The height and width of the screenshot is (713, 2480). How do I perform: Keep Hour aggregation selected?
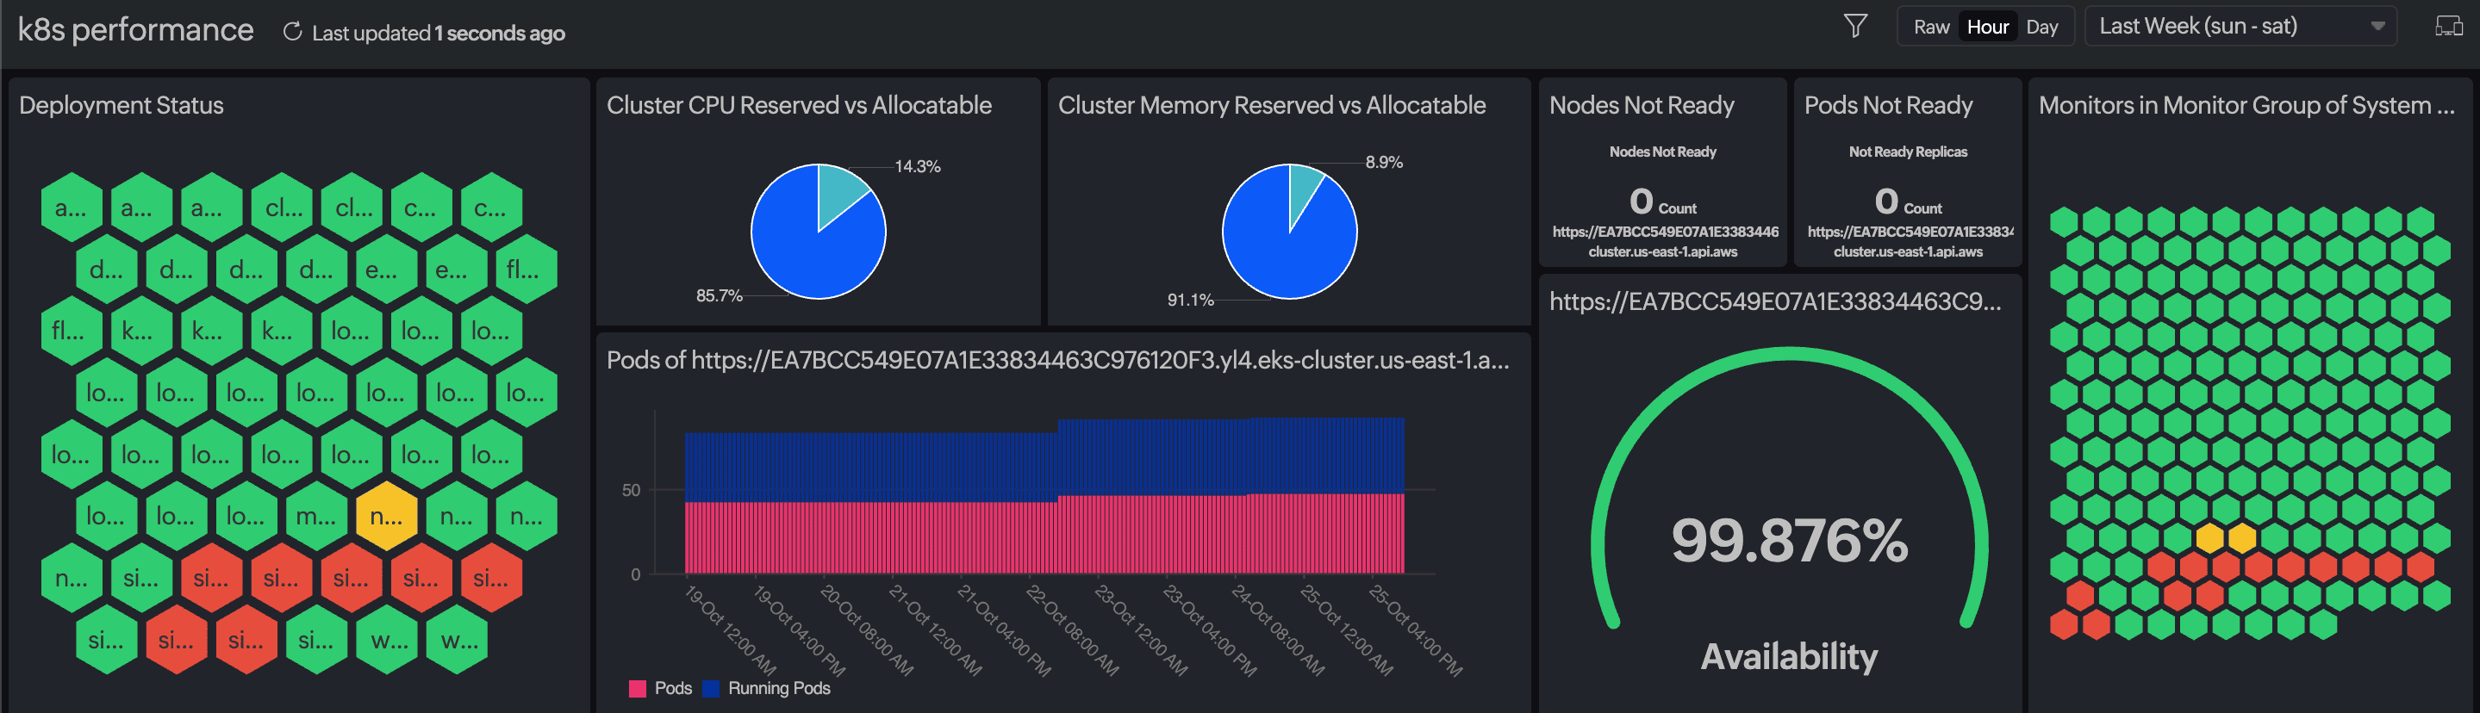pos(1987,26)
